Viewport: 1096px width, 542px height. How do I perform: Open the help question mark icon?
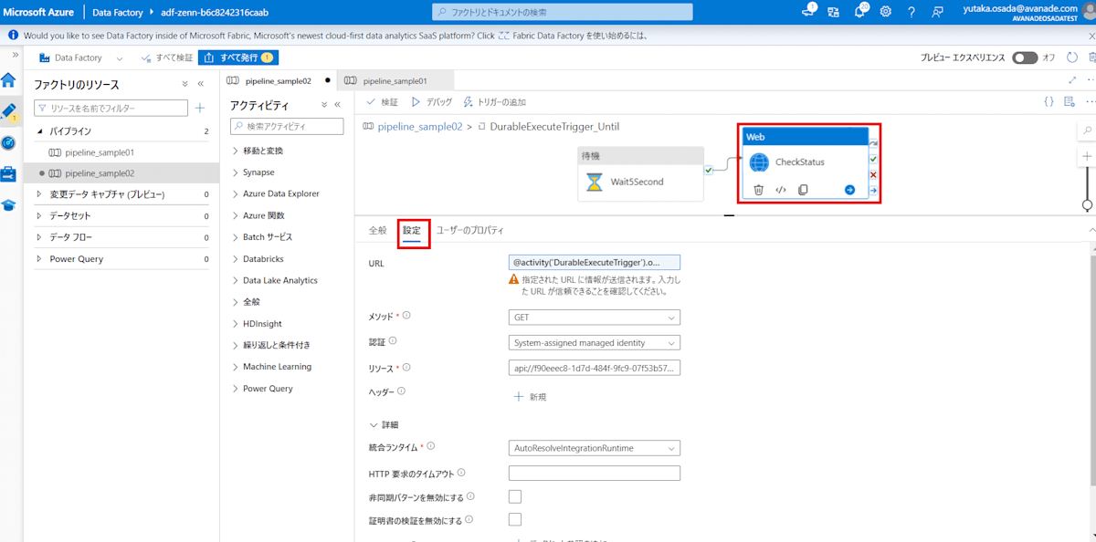911,12
